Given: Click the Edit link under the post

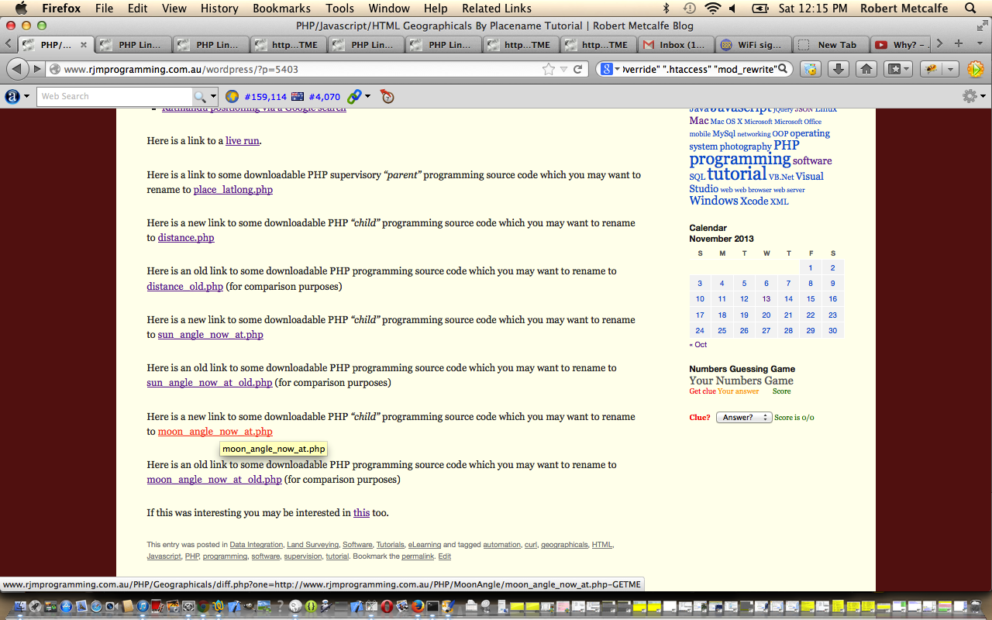Looking at the screenshot, I should coord(445,556).
